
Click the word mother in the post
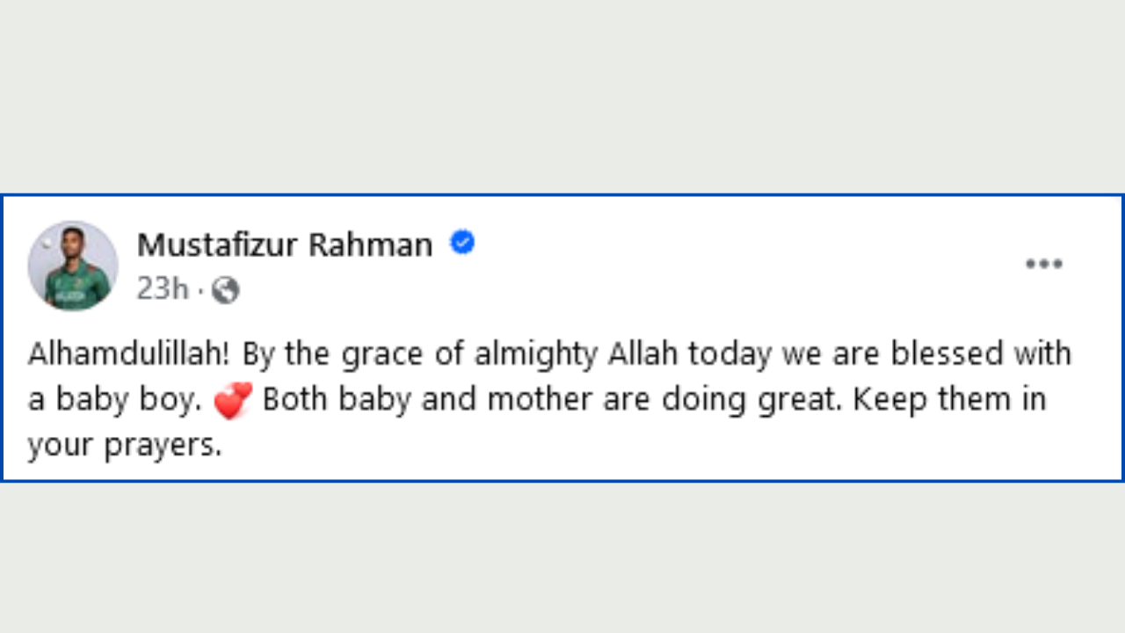[x=540, y=400]
